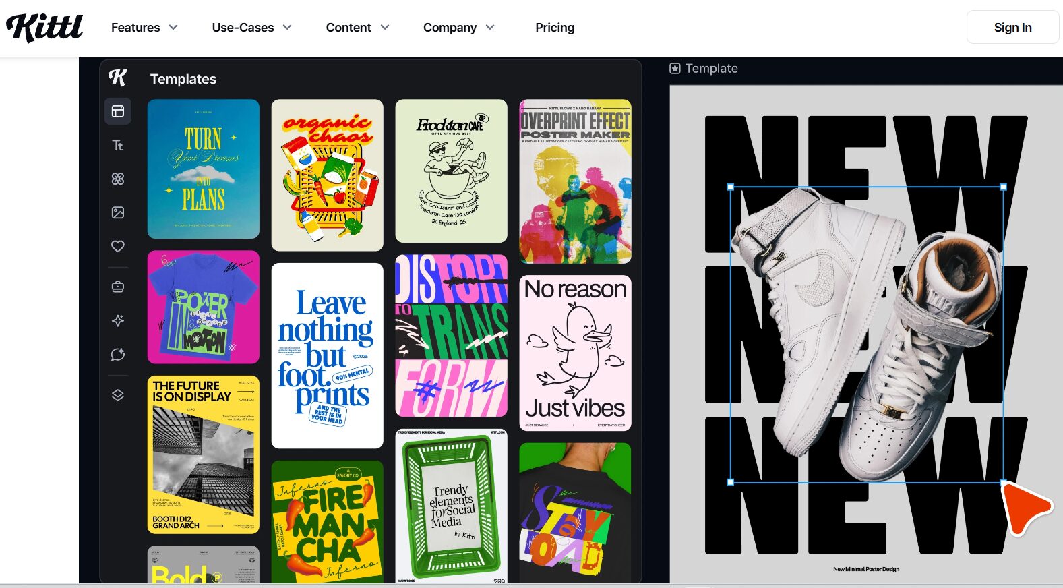The height and width of the screenshot is (588, 1063).
Task: Click the New Minimal Poster Design caption
Action: [x=866, y=569]
